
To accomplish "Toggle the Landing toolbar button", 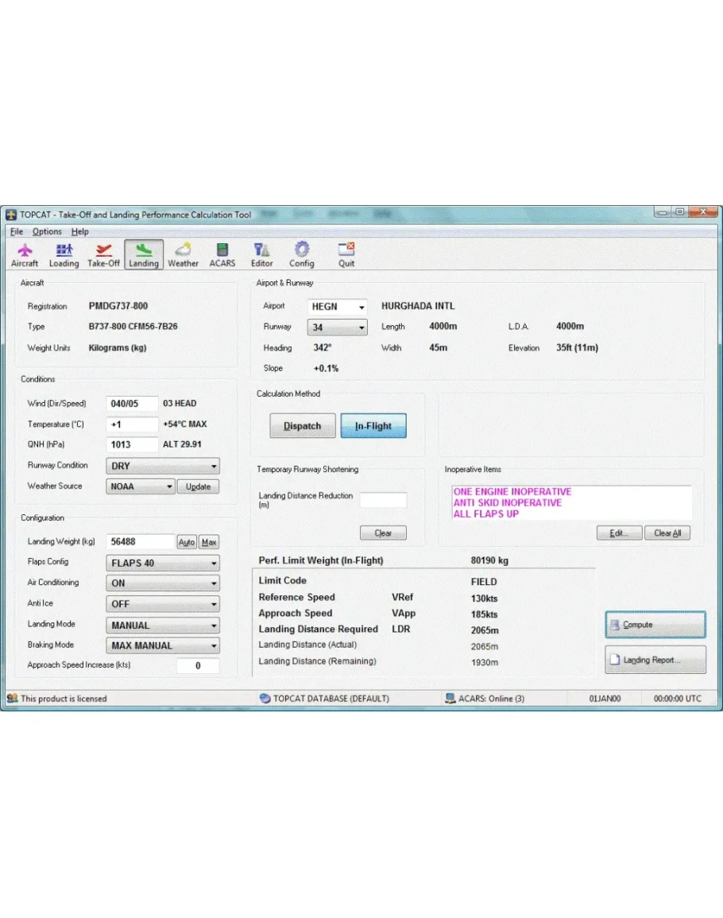I will point(144,255).
